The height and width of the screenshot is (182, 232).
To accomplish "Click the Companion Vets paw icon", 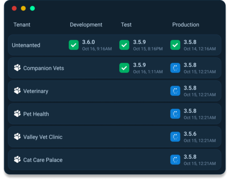I will [x=17, y=68].
